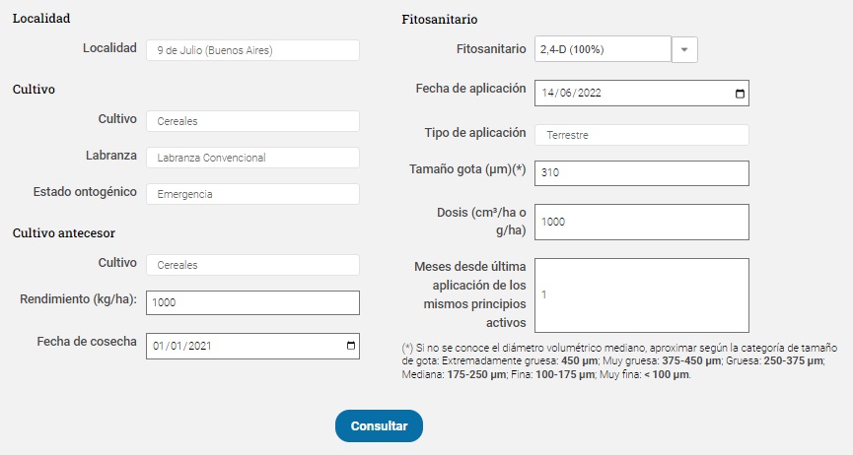Viewport: 853px width, 455px height.
Task: Open the Labranza Convencional field
Action: tap(252, 158)
